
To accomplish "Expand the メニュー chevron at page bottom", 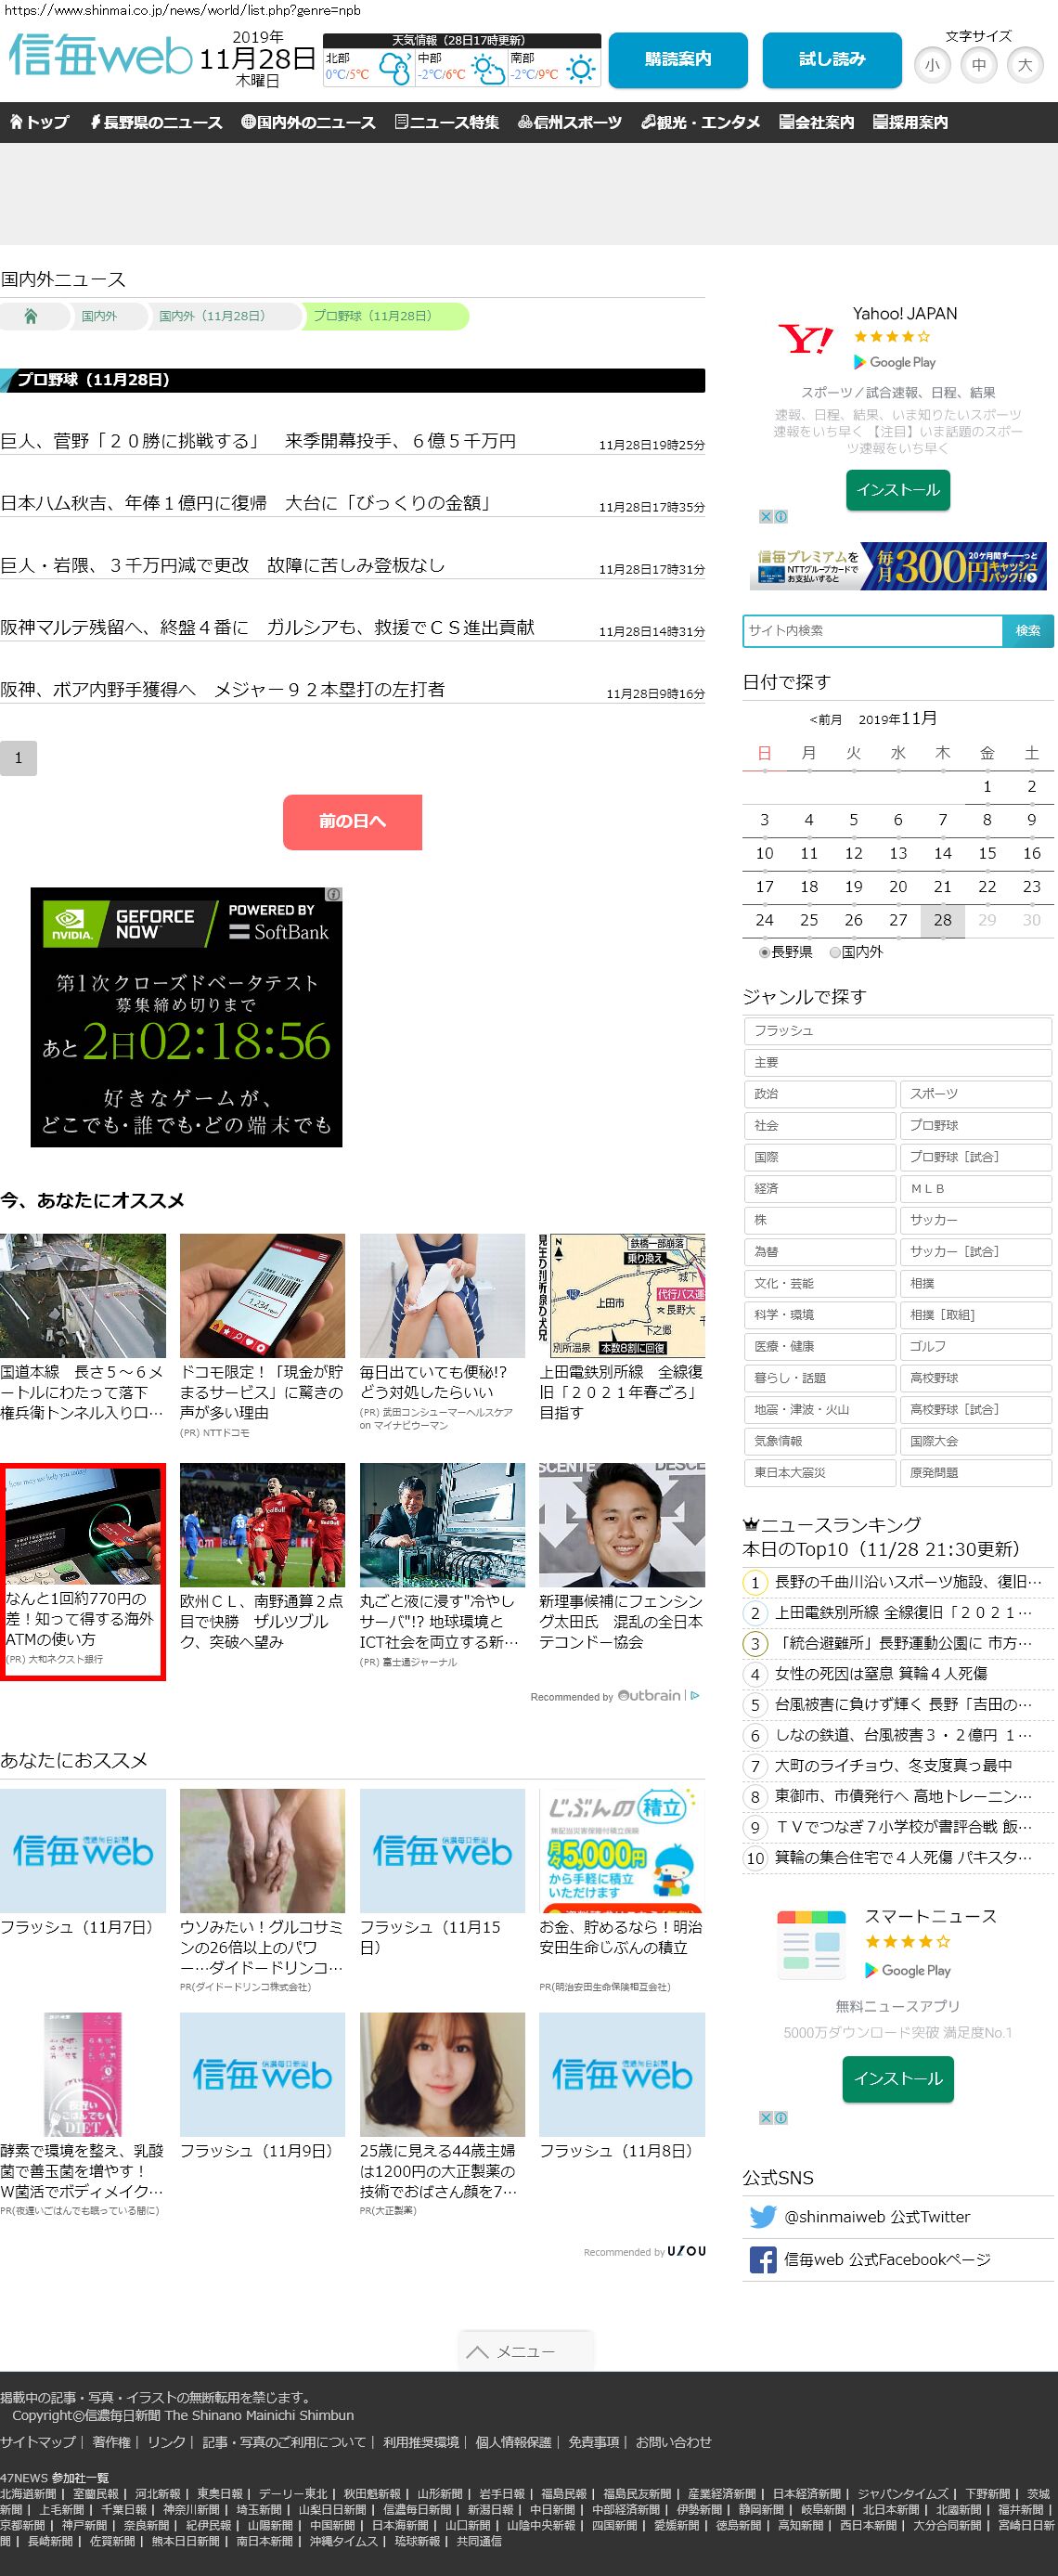I will (478, 2352).
